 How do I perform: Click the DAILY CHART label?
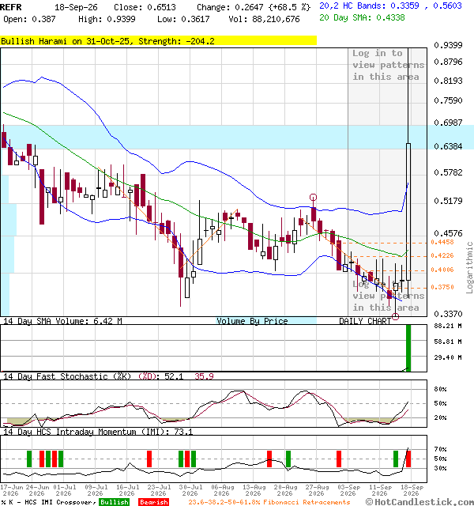pyautogui.click(x=365, y=321)
